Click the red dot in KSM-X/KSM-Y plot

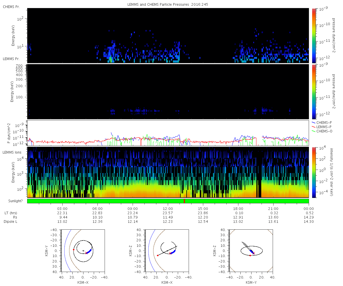pos(73,250)
